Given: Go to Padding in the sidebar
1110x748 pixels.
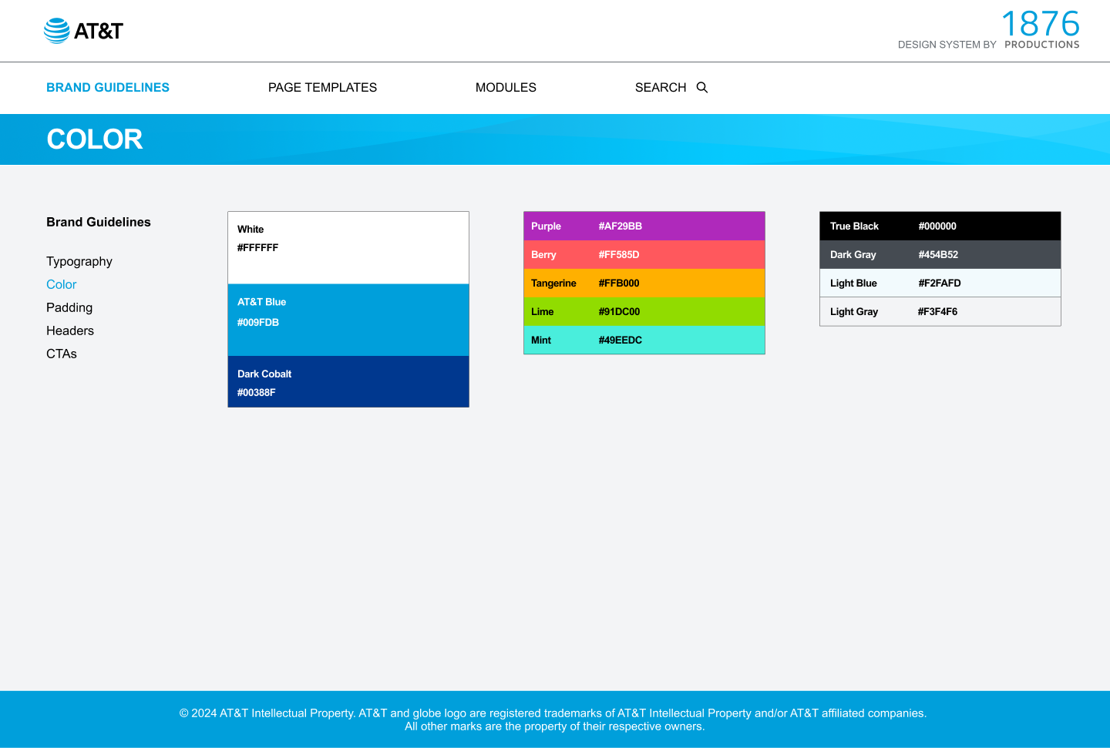Looking at the screenshot, I should click(x=69, y=307).
